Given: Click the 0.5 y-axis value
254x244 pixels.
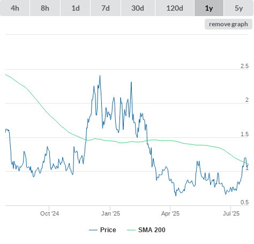Looking at the screenshot, I should coord(244,202).
